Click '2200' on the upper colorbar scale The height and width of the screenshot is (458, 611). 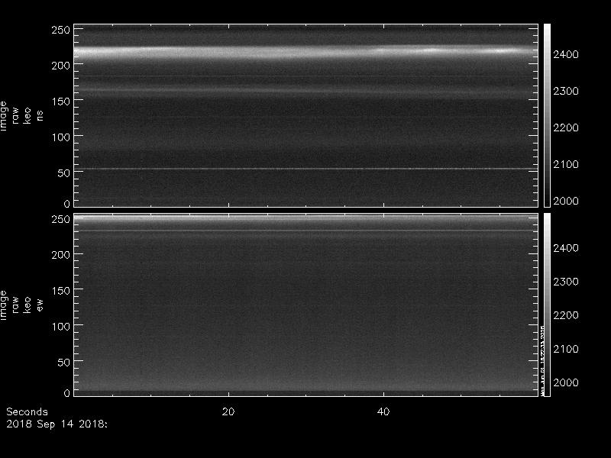[x=566, y=127]
